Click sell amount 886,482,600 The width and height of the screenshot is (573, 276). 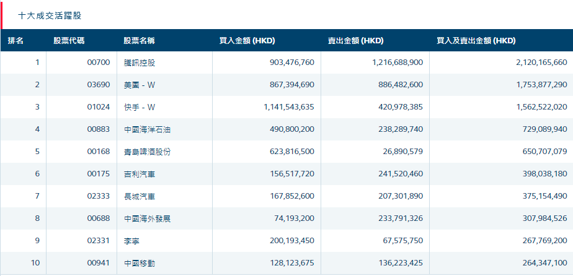[401, 85]
